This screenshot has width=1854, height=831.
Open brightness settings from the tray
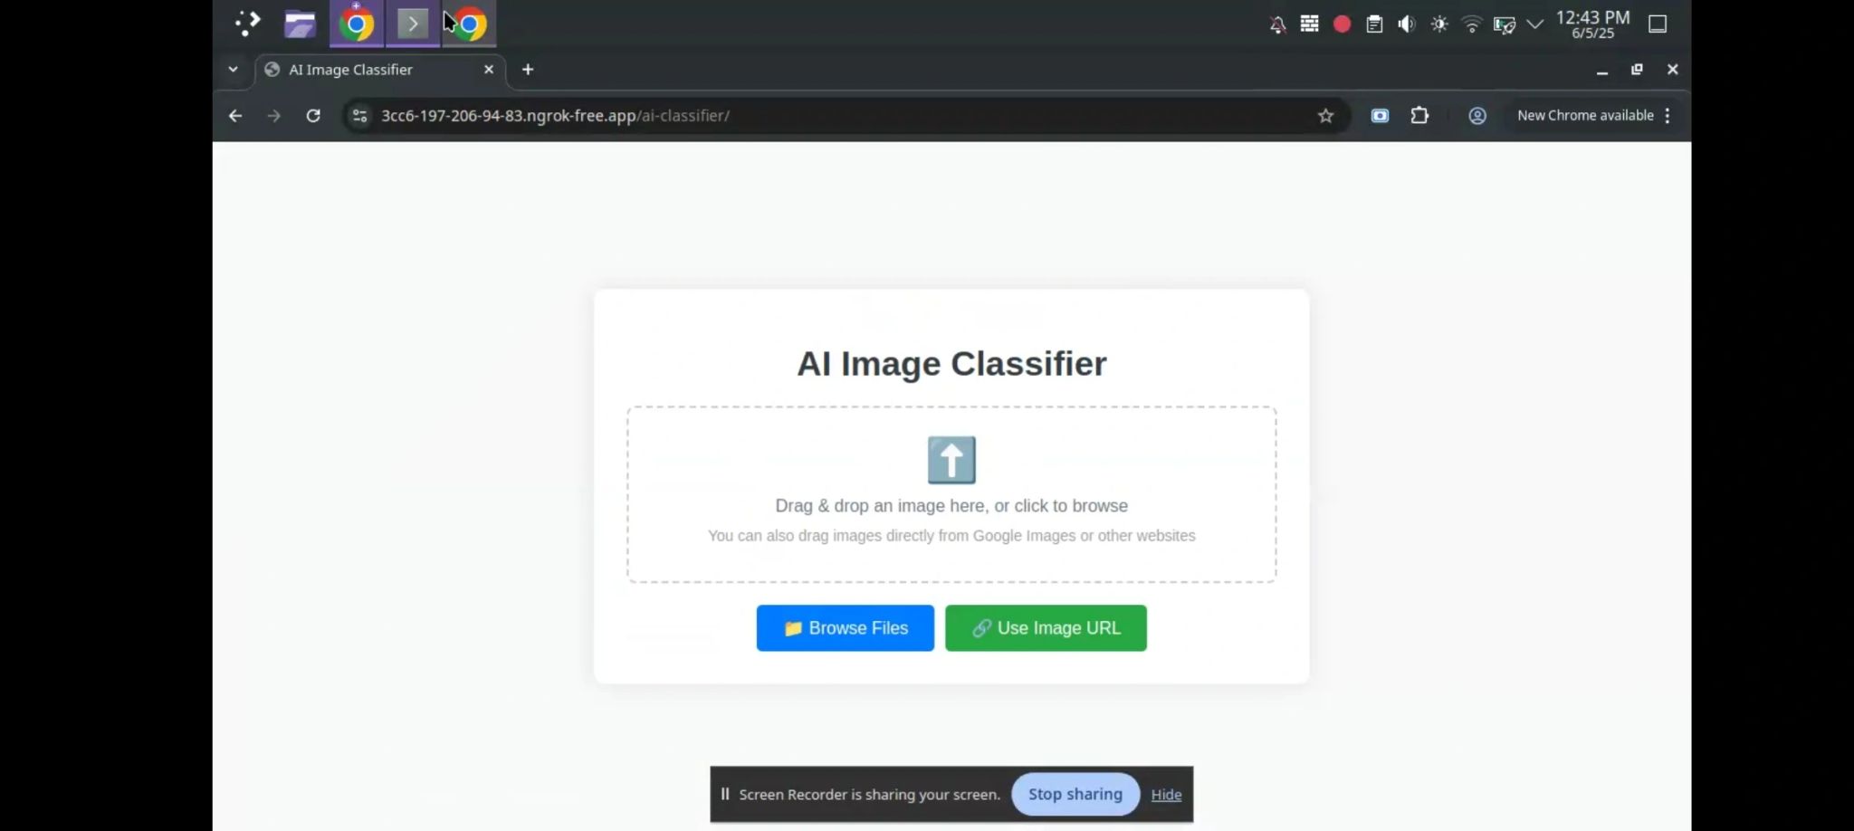[x=1439, y=24]
